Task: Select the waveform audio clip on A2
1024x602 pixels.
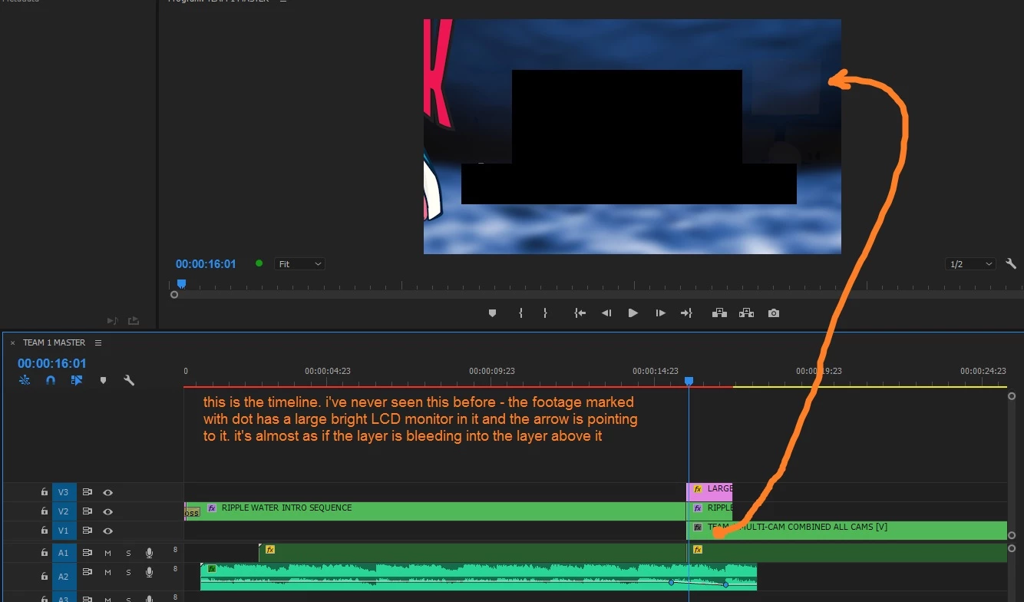Action: pyautogui.click(x=478, y=577)
